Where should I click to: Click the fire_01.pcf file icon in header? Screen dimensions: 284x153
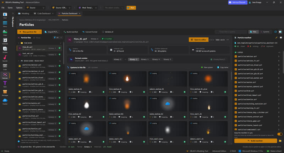tap(70, 40)
